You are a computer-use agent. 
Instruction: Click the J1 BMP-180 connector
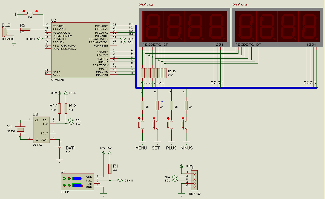pyautogui.click(x=194, y=180)
